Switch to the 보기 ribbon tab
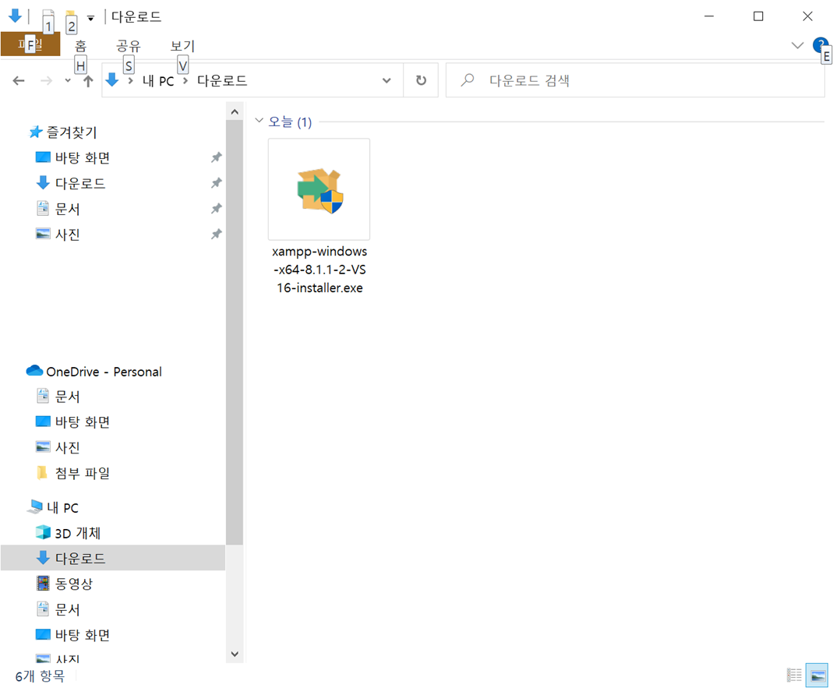The image size is (833, 688). (182, 46)
